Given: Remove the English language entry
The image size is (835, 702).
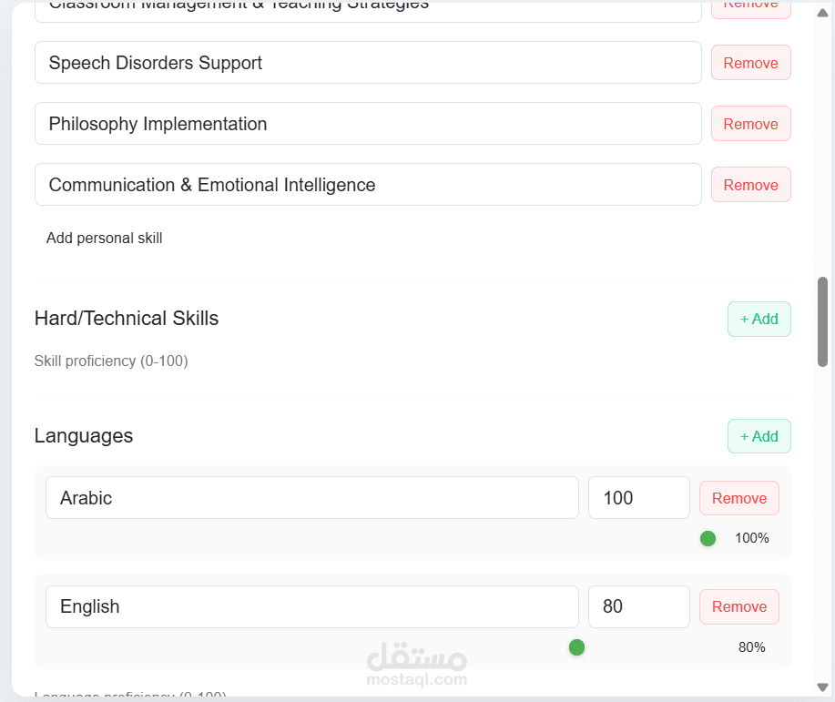Looking at the screenshot, I should pyautogui.click(x=738, y=606).
